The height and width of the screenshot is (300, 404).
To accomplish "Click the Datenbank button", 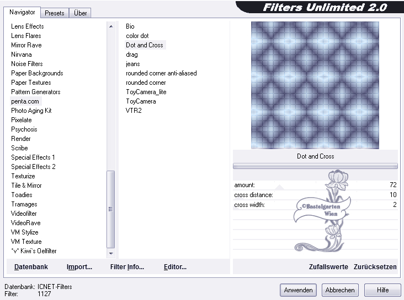I will [31, 267].
